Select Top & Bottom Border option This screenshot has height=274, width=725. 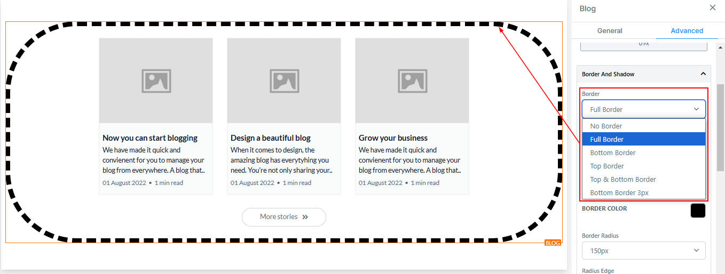(x=623, y=180)
